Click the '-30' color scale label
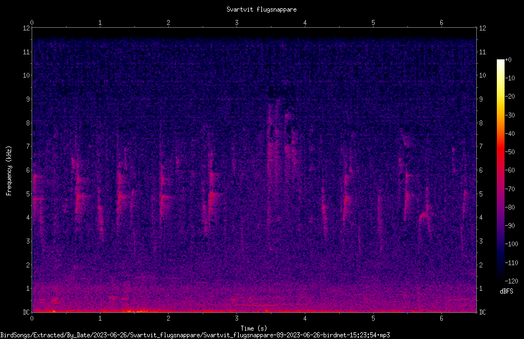The height and width of the screenshot is (339, 524). pos(510,115)
